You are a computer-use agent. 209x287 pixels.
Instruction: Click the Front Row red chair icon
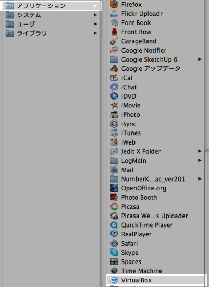click(114, 32)
